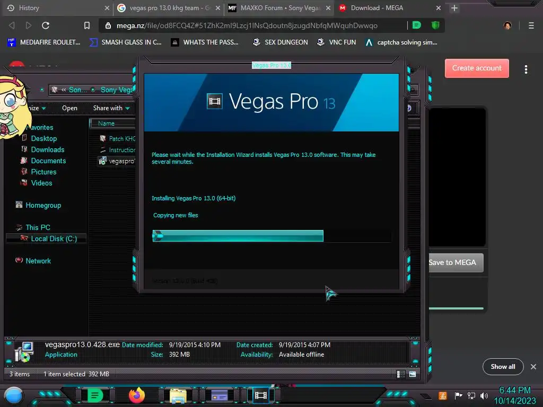The width and height of the screenshot is (543, 407).
Task: Open the purple card app on taskbar
Action: (x=219, y=395)
